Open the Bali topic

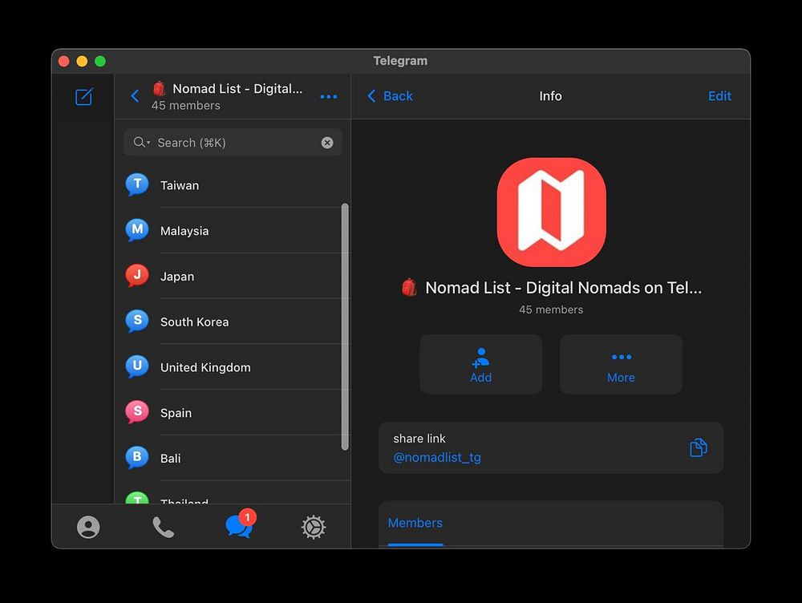click(x=233, y=458)
